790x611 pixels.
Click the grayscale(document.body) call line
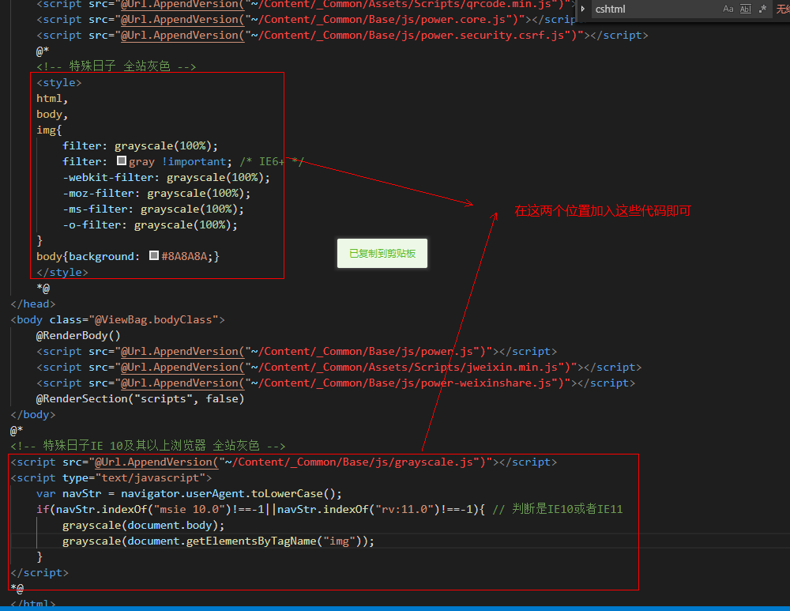coord(144,525)
